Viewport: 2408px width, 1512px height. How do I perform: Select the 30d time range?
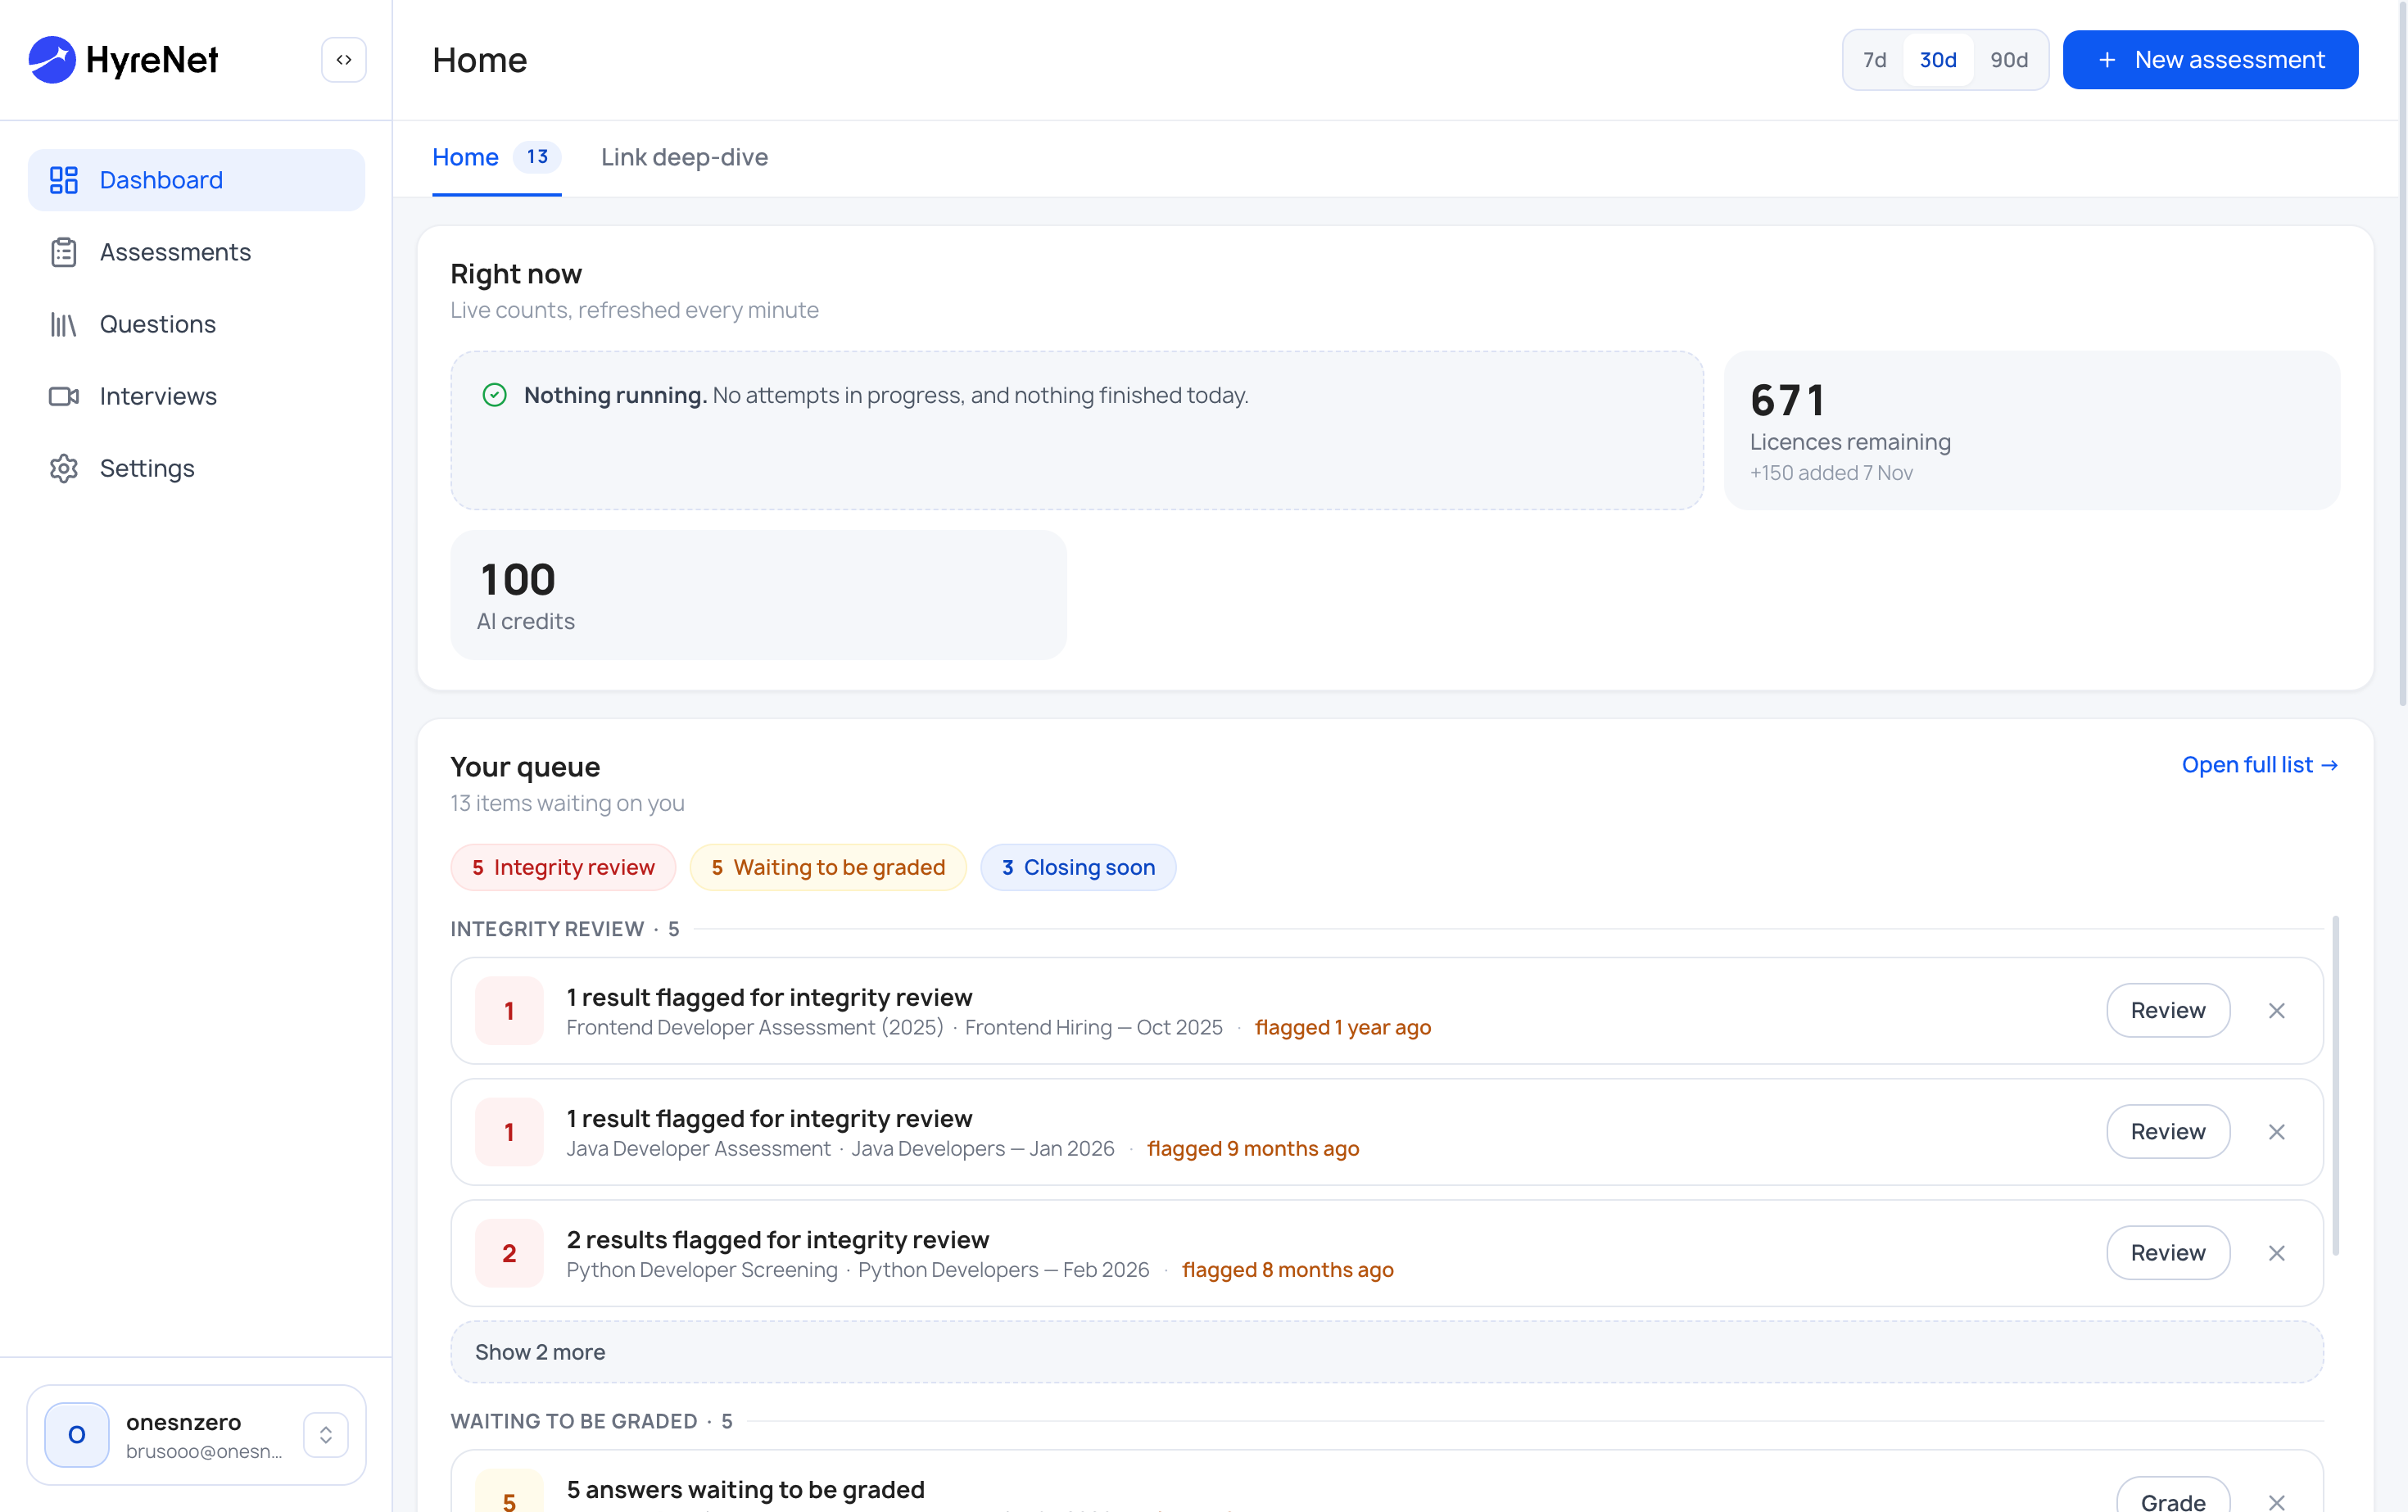click(x=1938, y=60)
